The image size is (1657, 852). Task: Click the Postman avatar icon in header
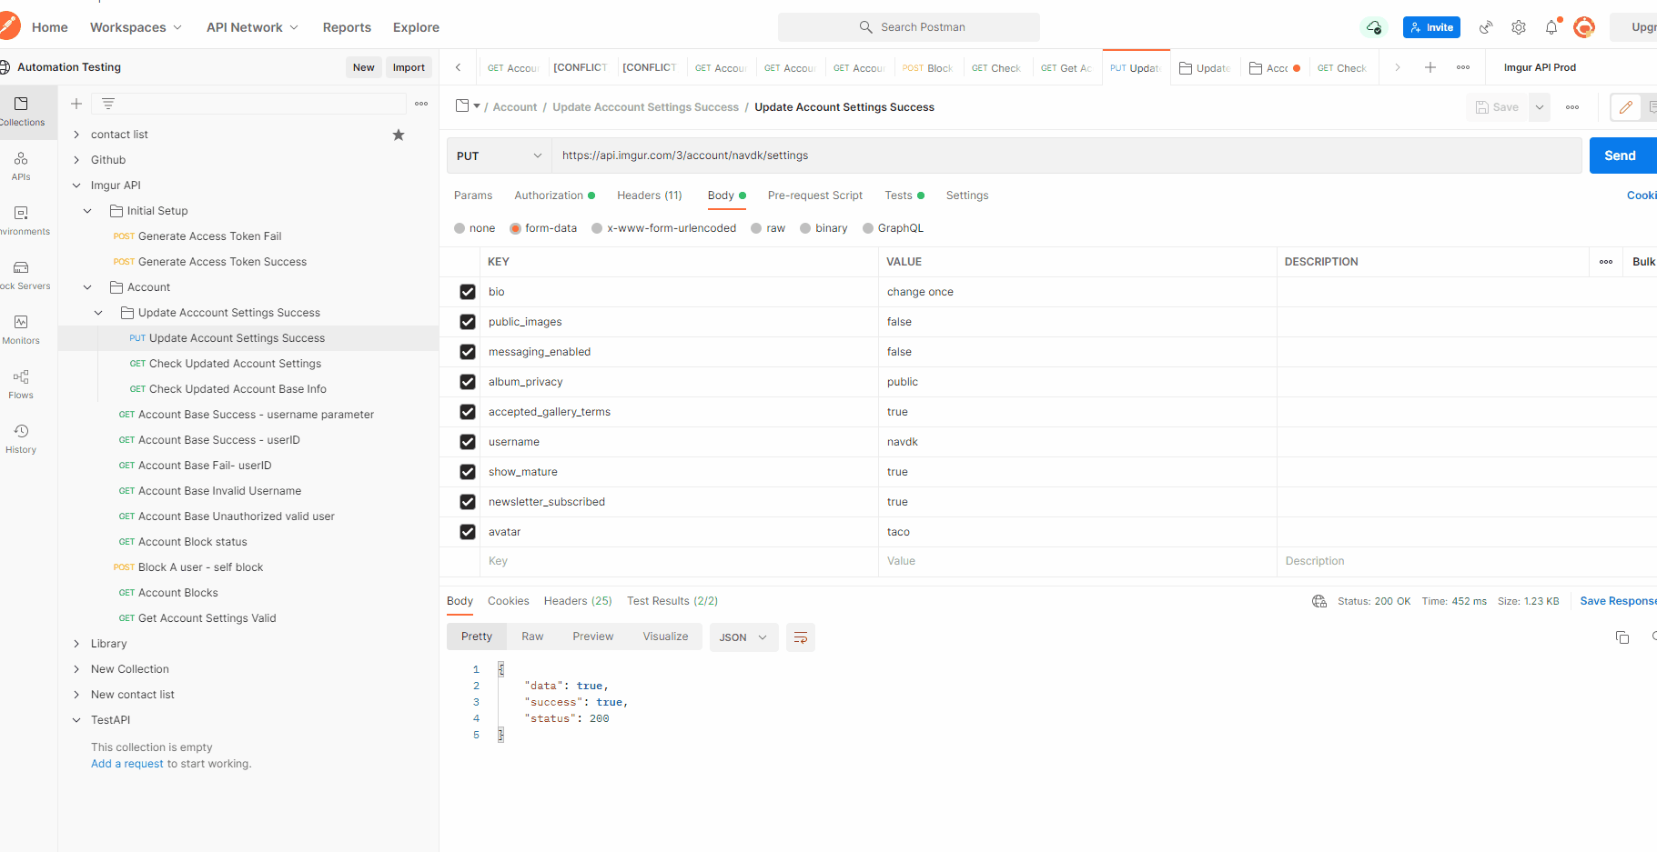tap(1584, 27)
